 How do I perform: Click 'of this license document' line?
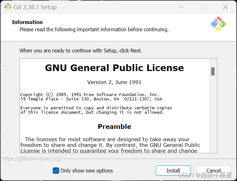[x=92, y=112]
